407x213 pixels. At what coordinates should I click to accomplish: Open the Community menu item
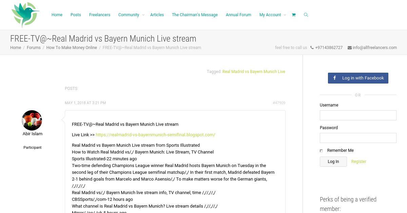click(129, 15)
